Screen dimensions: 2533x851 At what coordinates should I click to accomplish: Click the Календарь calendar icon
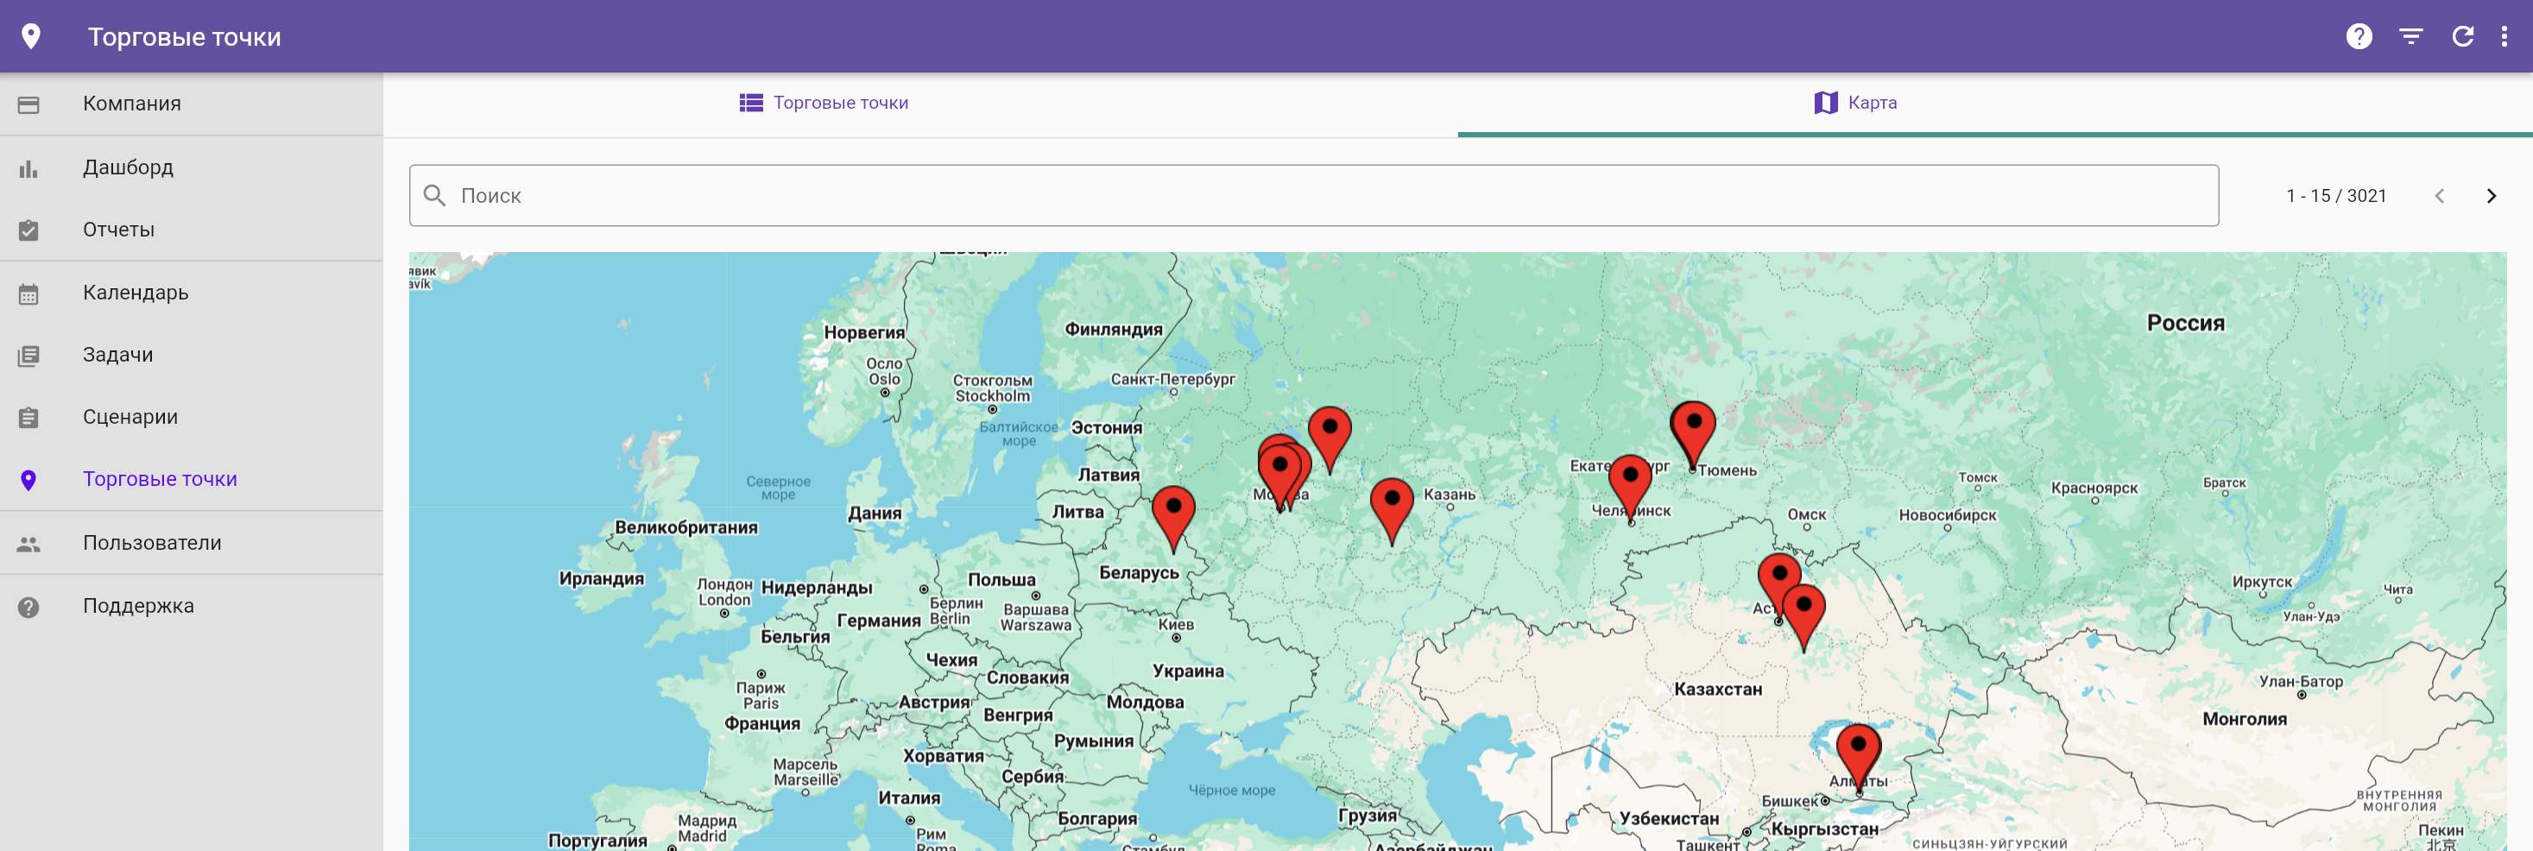[28, 293]
